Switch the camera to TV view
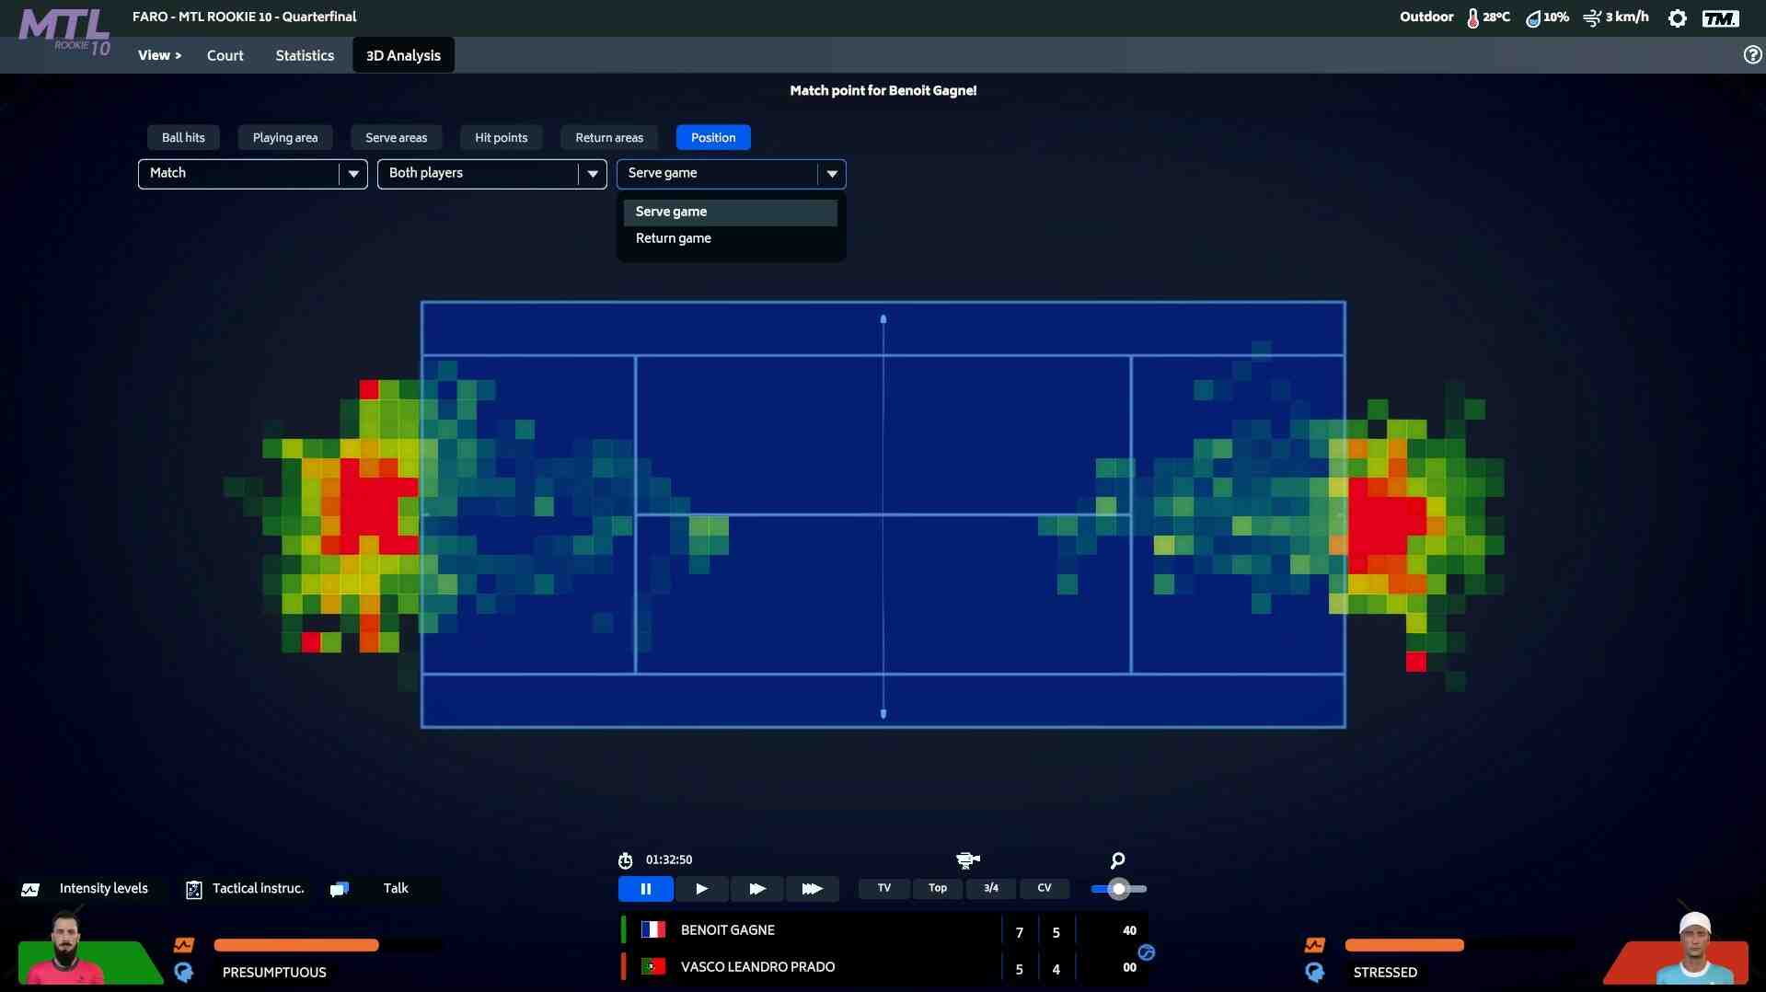Image resolution: width=1766 pixels, height=992 pixels. 883,889
